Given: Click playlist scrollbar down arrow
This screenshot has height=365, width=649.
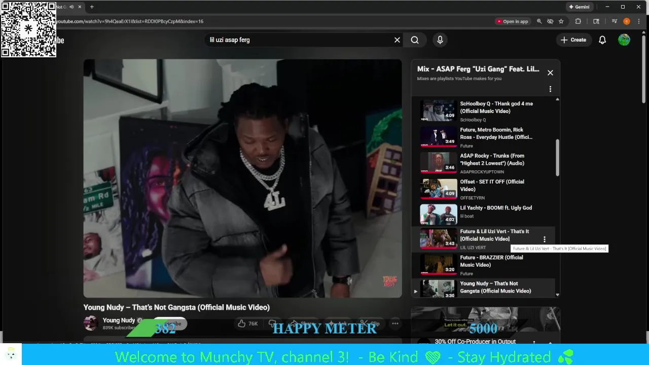Looking at the screenshot, I should 558,295.
